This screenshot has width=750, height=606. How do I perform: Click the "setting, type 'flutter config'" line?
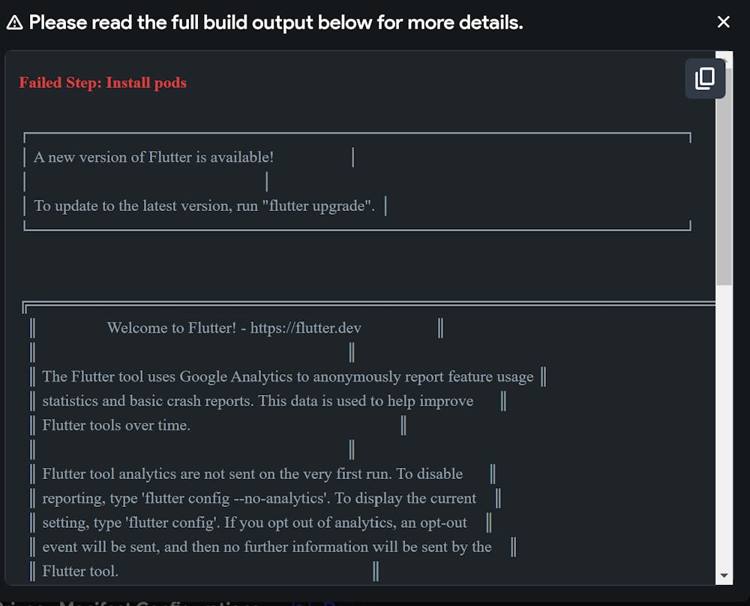coord(254,523)
